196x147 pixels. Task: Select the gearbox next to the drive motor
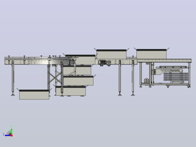click(x=109, y=63)
